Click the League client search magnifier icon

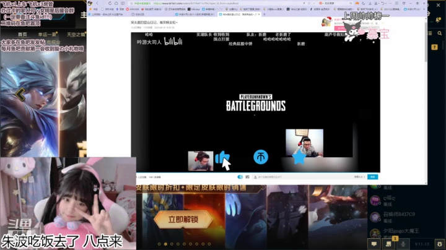pos(439,33)
